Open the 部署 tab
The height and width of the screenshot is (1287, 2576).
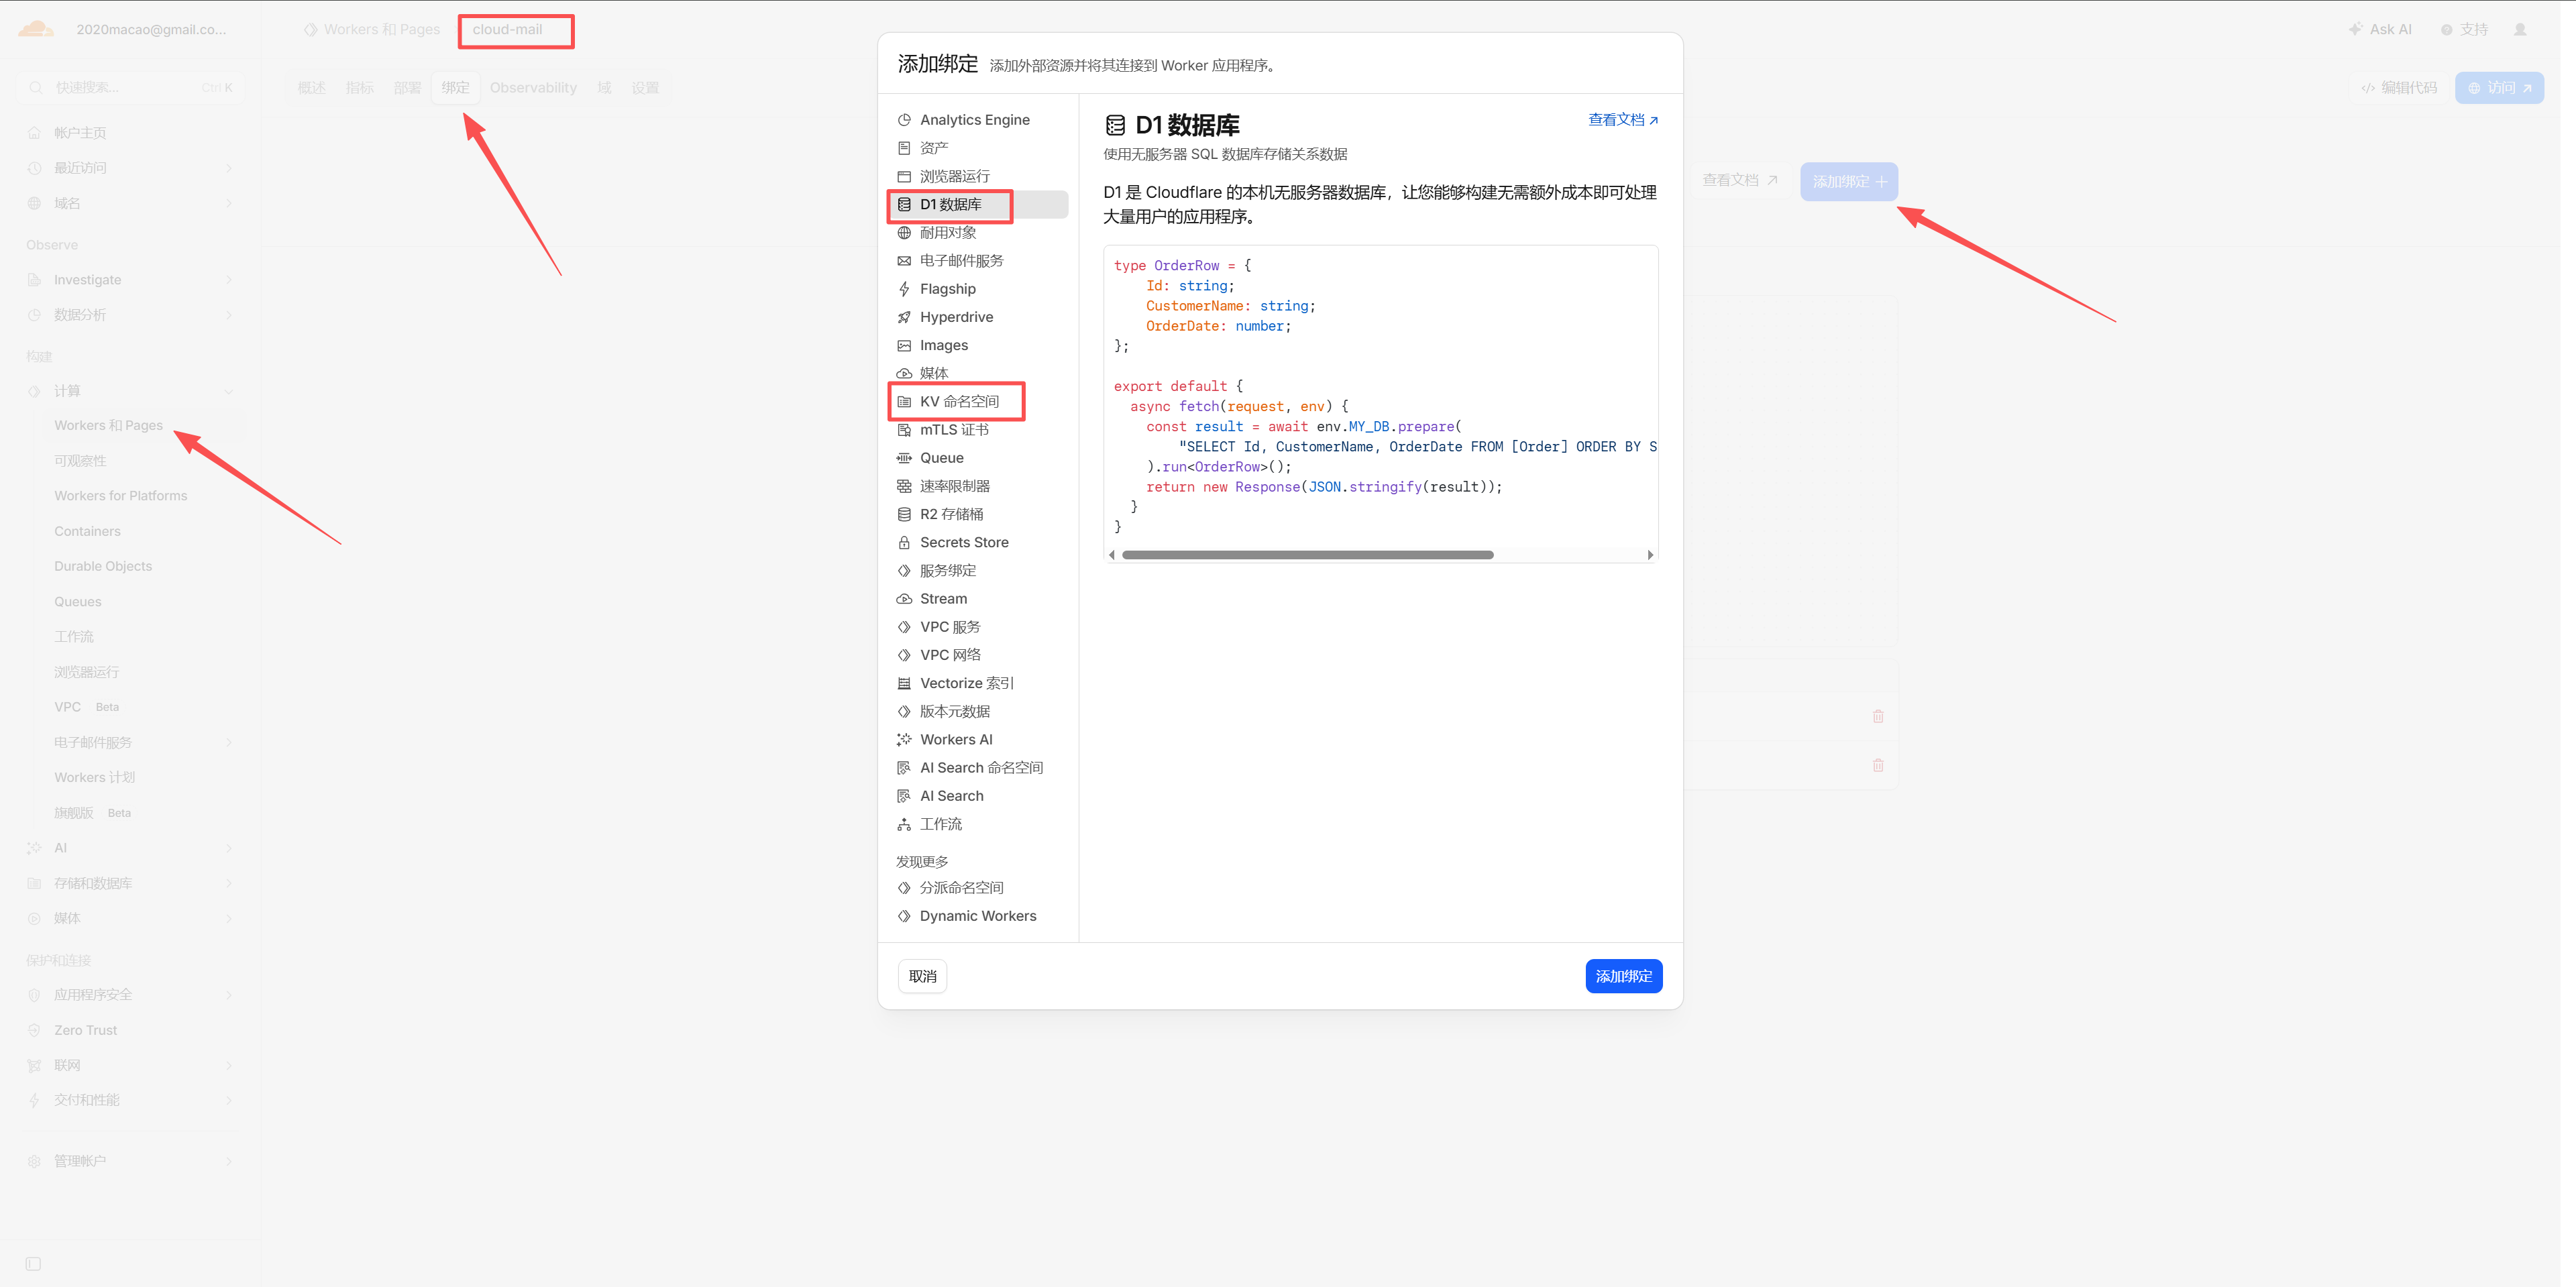pyautogui.click(x=408, y=88)
